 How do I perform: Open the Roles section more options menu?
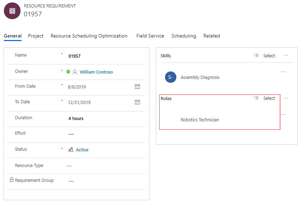286,98
